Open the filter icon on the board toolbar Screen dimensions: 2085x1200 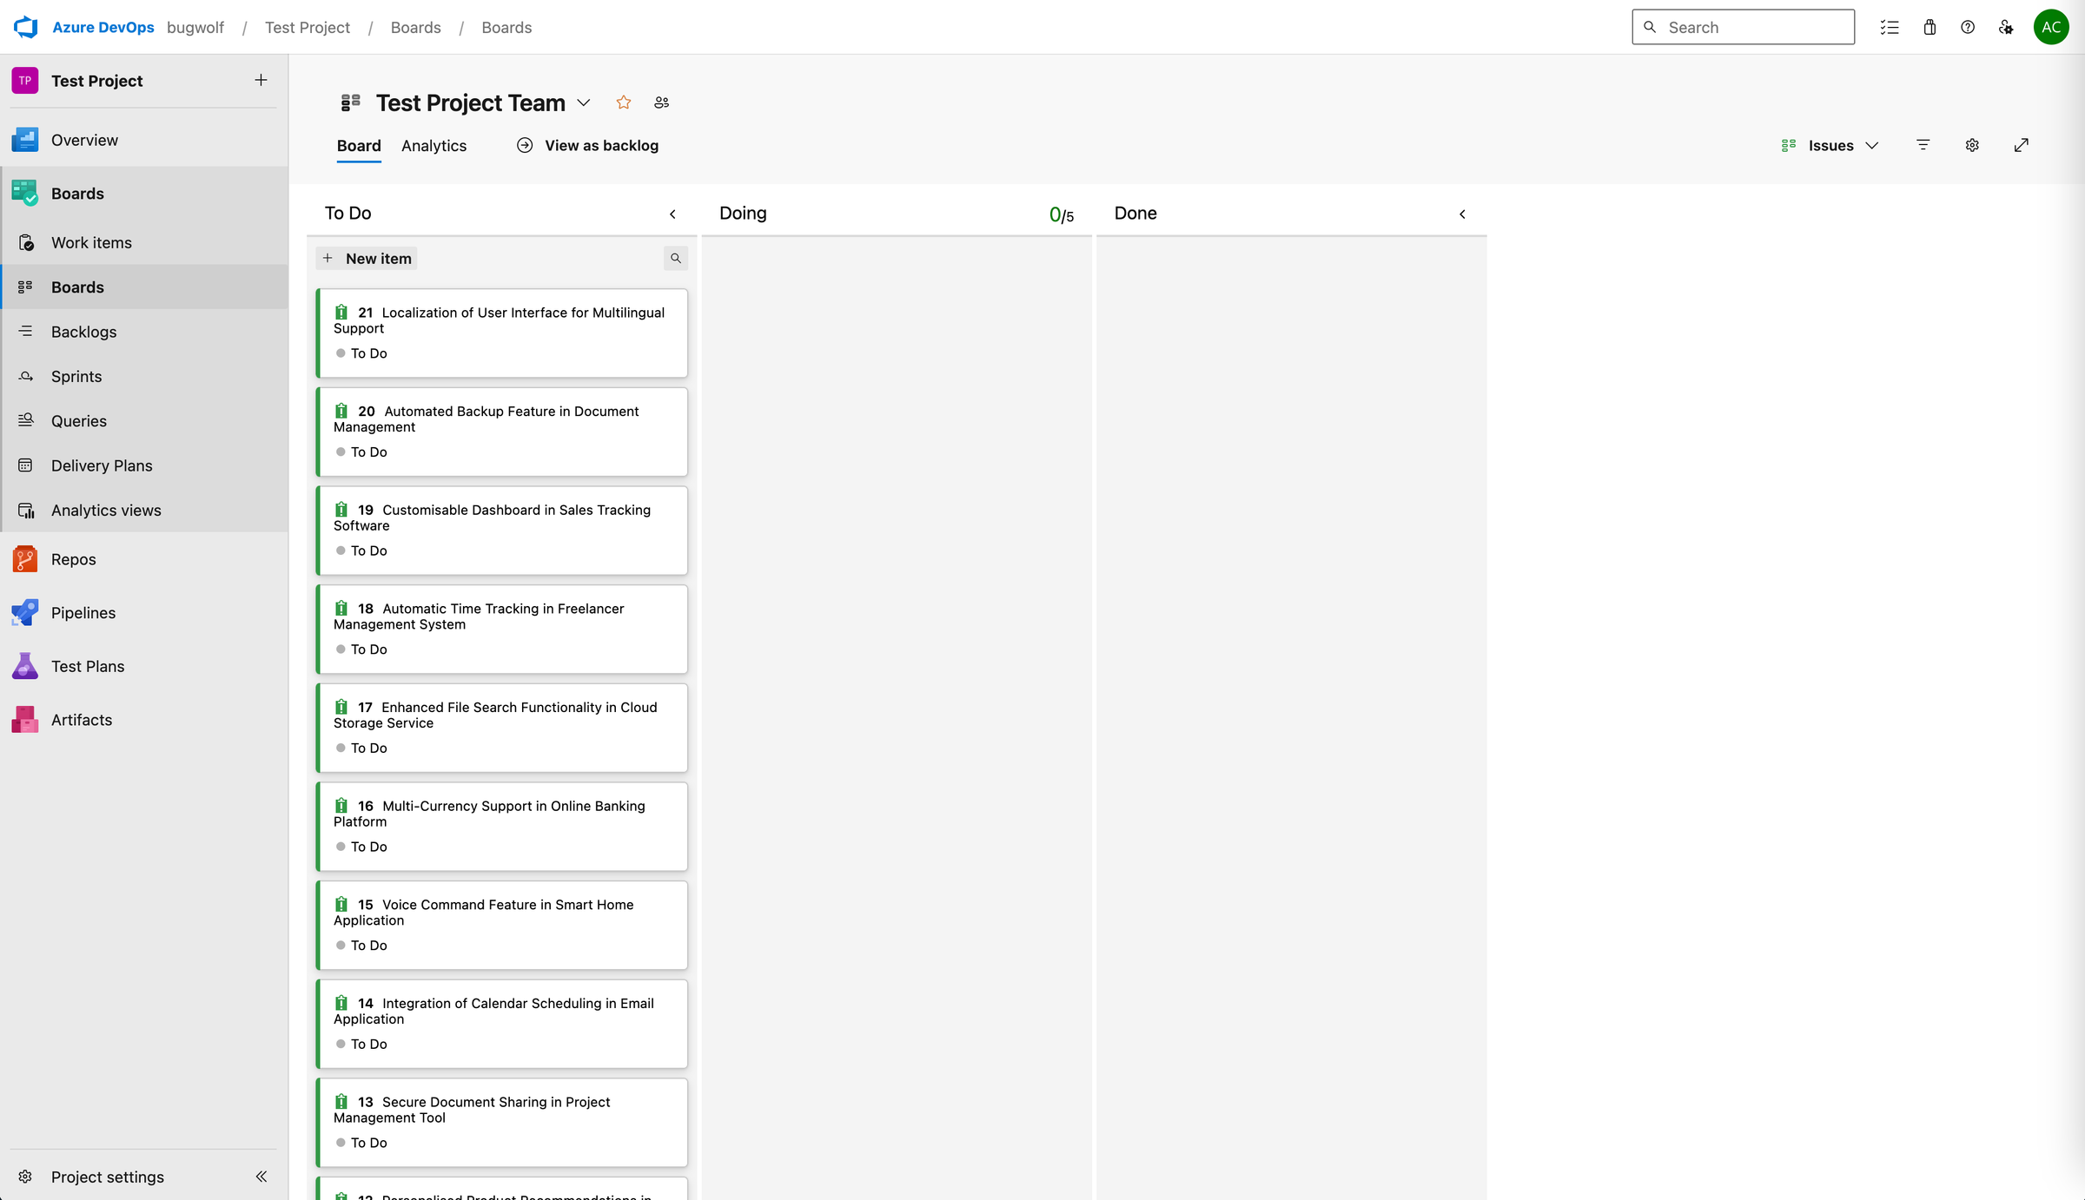tap(1923, 145)
